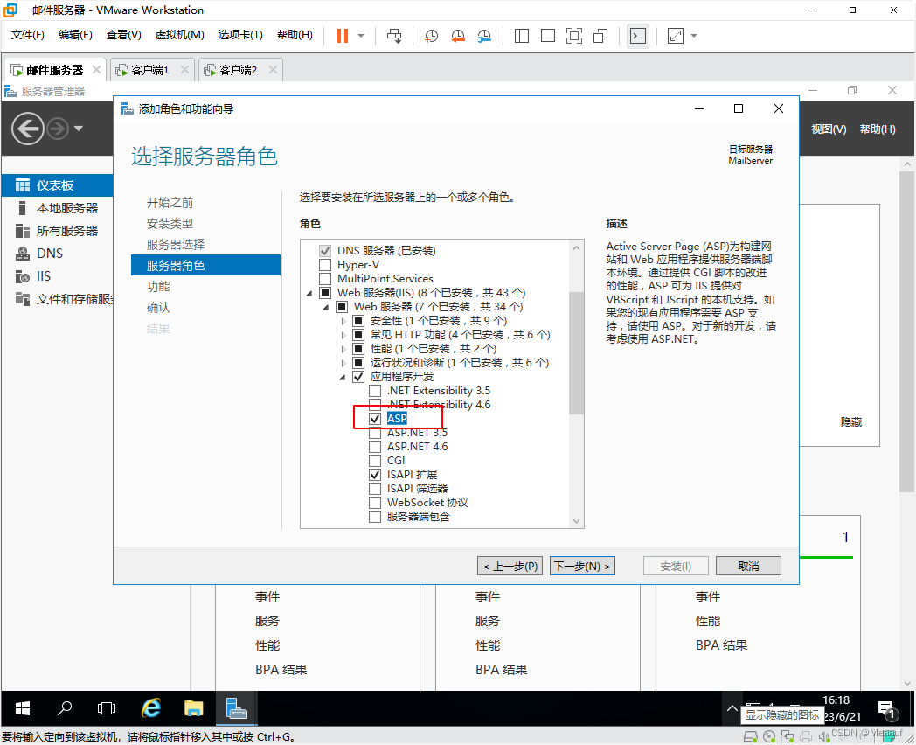The height and width of the screenshot is (745, 916).
Task: Click the send Ctrl+Alt+Del icon
Action: pos(394,36)
